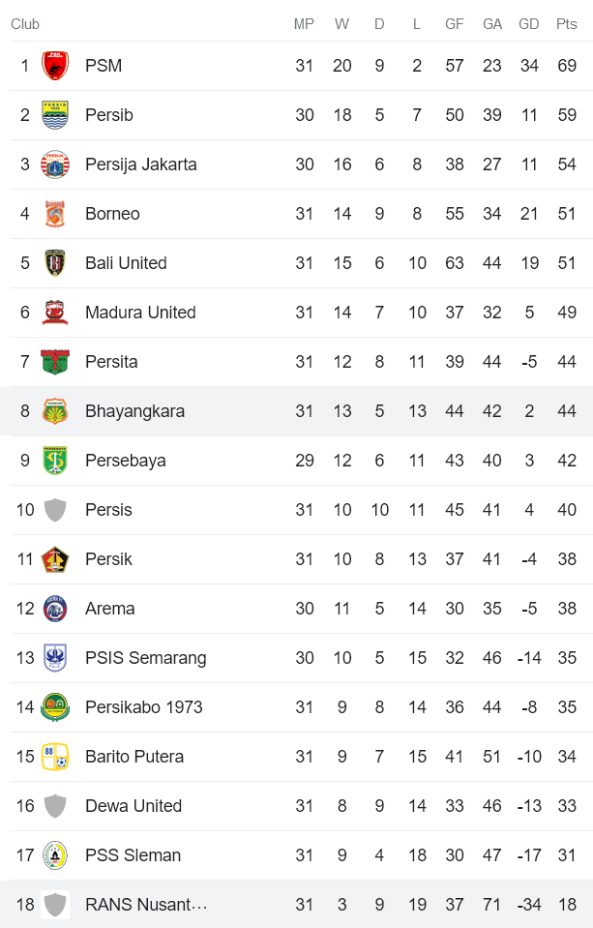Click the Pts column header
Screen dimensions: 593x928
(x=566, y=24)
